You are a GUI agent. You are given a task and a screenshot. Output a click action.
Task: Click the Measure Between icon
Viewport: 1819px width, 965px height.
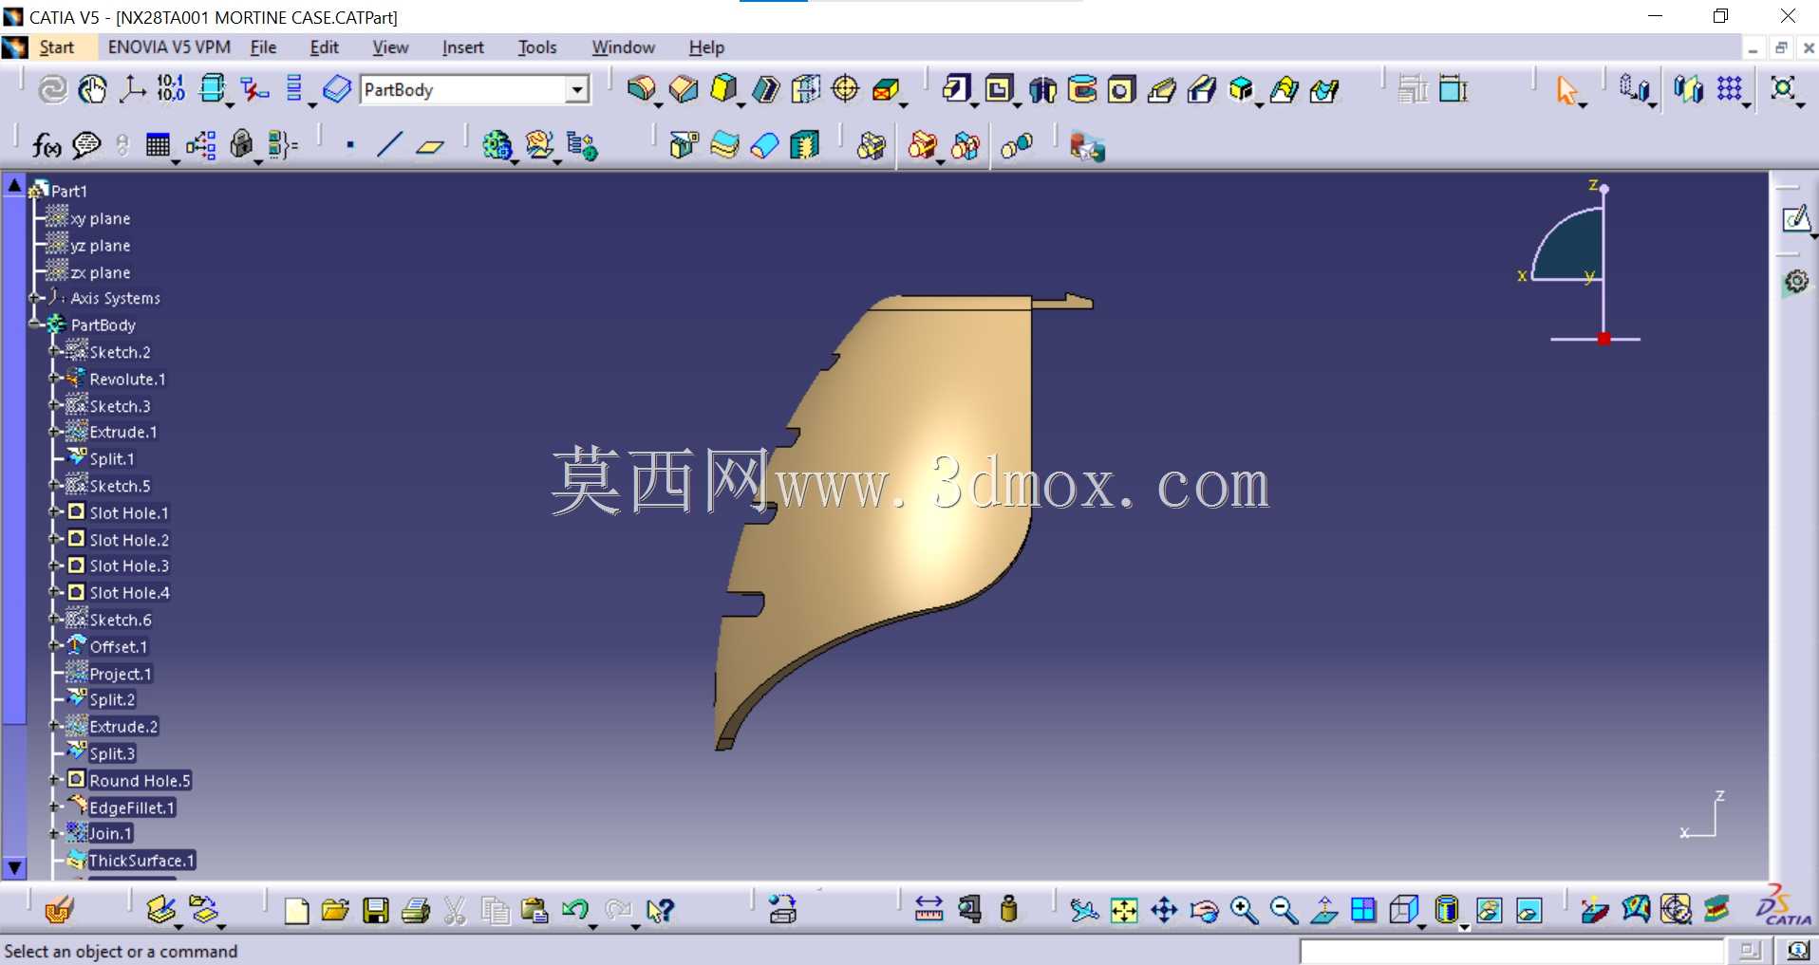tap(928, 910)
